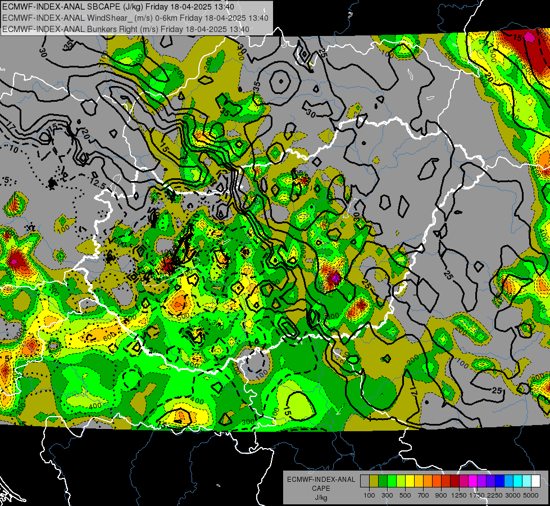The width and height of the screenshot is (550, 506).
Task: Click the SBCAPE (J/kg) title line
Action: click(118, 7)
